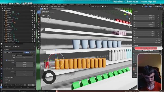Open the Render properties tab

pyautogui.click(x=1, y=50)
